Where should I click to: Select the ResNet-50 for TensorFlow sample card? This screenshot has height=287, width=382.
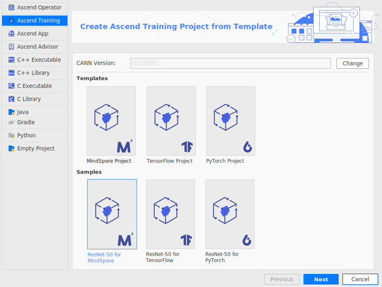pyautogui.click(x=171, y=214)
